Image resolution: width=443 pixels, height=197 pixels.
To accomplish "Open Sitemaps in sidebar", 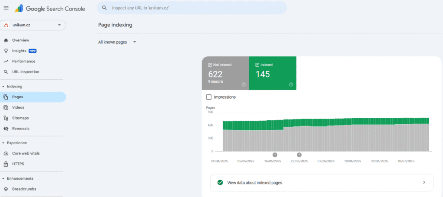I will 20,118.
